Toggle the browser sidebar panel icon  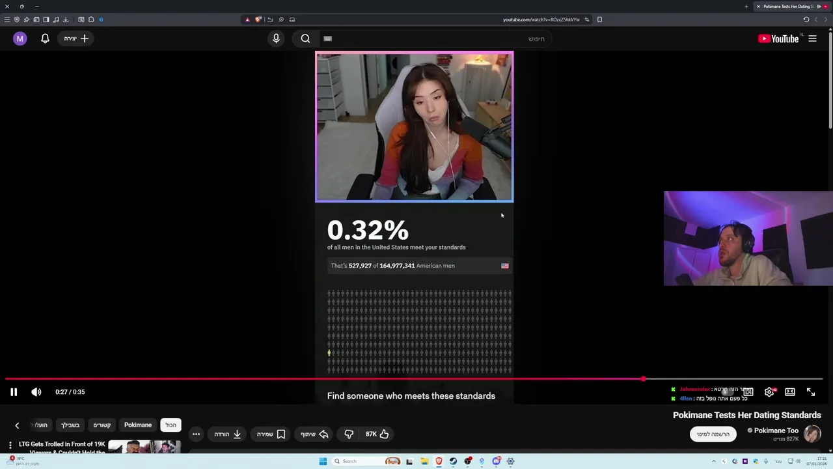46,20
